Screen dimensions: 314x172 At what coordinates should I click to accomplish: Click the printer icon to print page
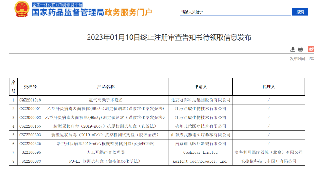point(300,49)
